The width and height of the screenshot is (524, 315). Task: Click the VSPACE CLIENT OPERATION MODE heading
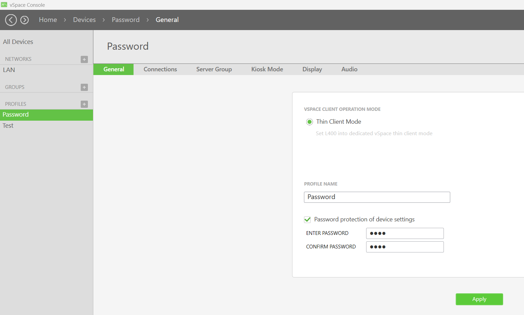(342, 109)
